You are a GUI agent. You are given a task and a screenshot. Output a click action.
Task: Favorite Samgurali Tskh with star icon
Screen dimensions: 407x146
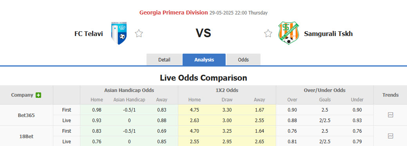click(x=268, y=33)
